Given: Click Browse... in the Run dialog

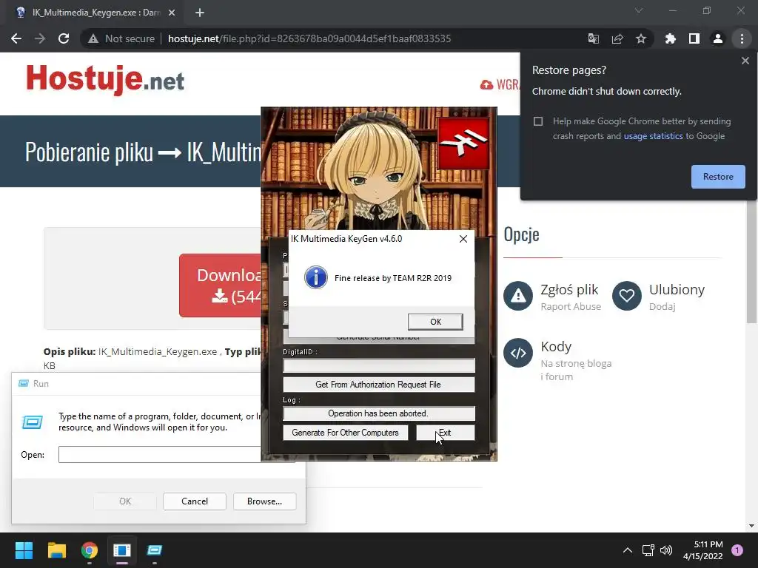Looking at the screenshot, I should [x=264, y=501].
